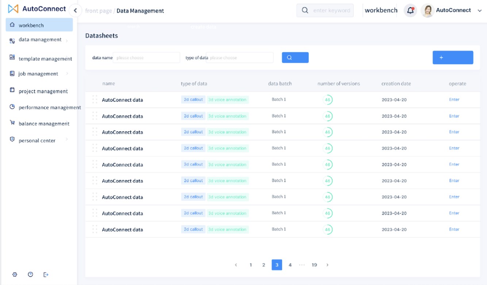This screenshot has width=487, height=285.
Task: Click drag handle of the first data row
Action: [x=95, y=99]
